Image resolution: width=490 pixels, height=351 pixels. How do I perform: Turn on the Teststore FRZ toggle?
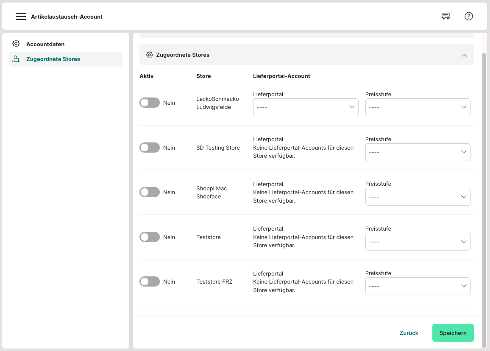tap(149, 282)
